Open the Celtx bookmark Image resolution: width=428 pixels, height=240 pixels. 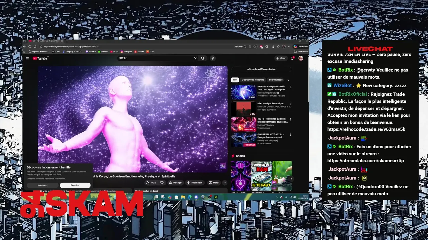[x=56, y=52]
